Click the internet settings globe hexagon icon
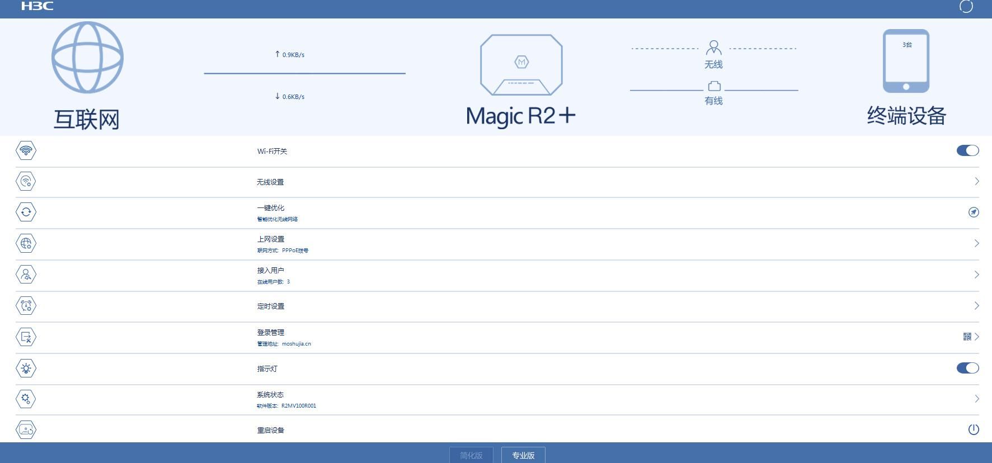Viewport: 992px width, 463px height. pyautogui.click(x=26, y=243)
